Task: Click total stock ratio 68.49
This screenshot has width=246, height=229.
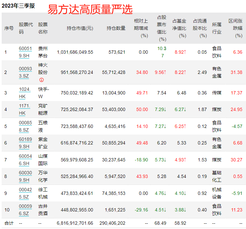Action: (x=160, y=223)
